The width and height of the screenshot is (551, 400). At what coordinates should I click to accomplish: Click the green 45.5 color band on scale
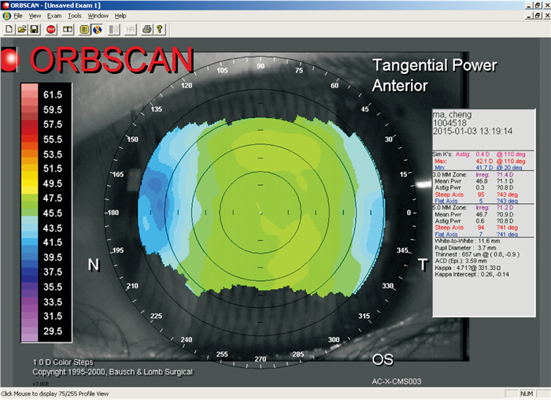30,213
